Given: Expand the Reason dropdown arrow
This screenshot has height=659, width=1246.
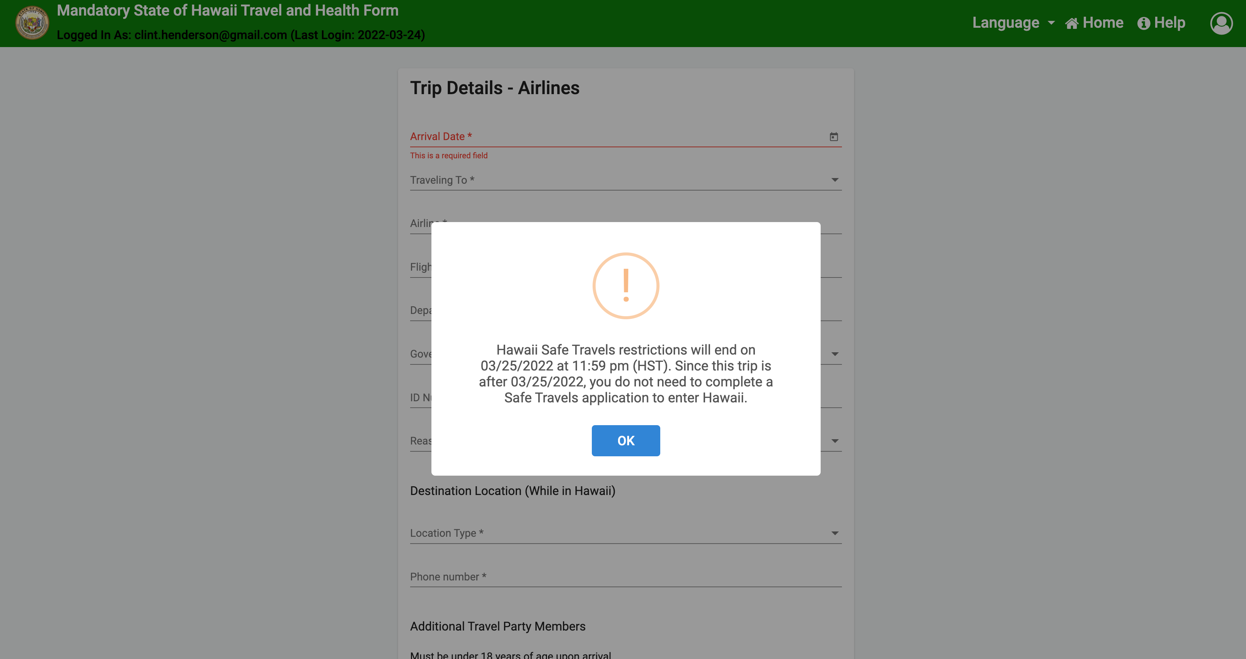Looking at the screenshot, I should tap(835, 440).
